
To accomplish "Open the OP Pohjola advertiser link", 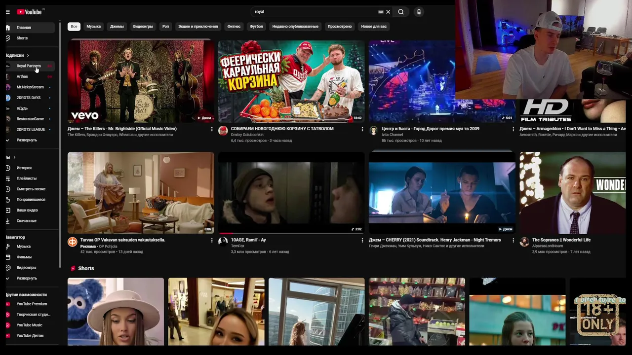I will [x=108, y=246].
